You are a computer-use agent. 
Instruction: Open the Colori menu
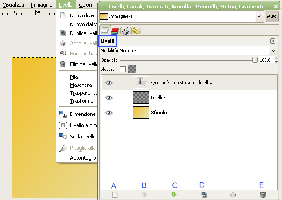point(86,5)
